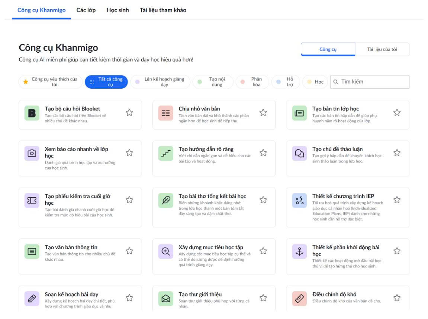This screenshot has height=319, width=428.
Task: Select the camera icon for class report
Action: (32, 154)
